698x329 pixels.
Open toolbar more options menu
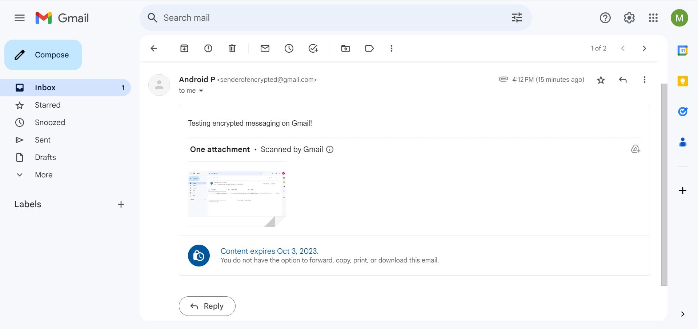pyautogui.click(x=392, y=48)
